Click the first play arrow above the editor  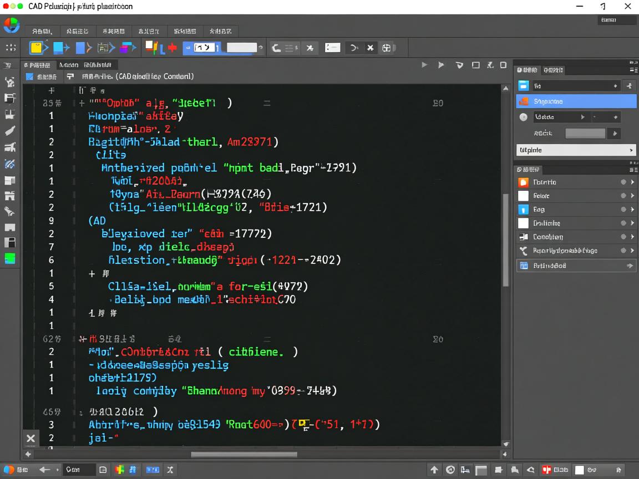[424, 65]
